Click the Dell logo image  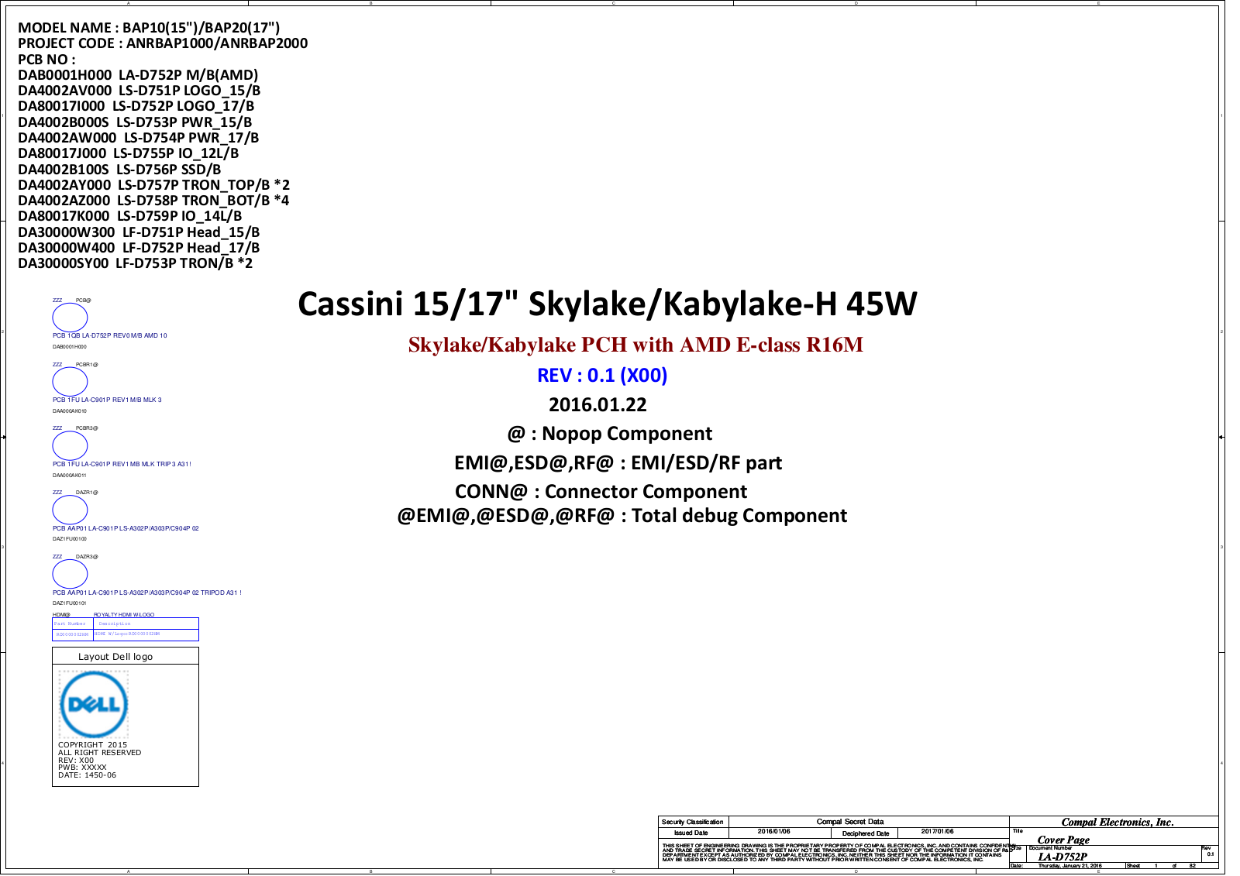tap(94, 704)
